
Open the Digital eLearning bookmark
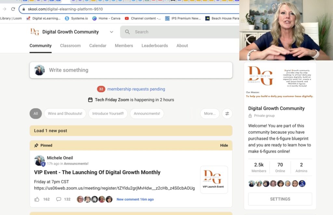tap(43, 18)
